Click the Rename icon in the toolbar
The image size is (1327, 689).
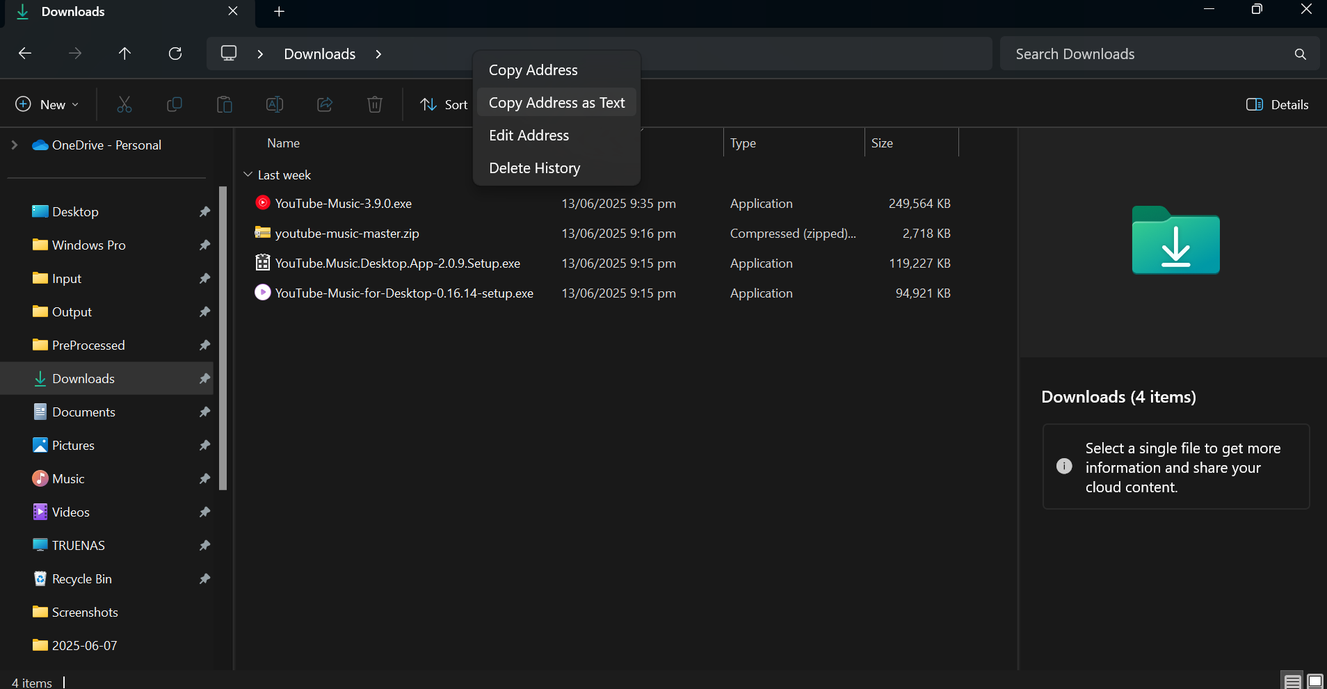pos(274,104)
